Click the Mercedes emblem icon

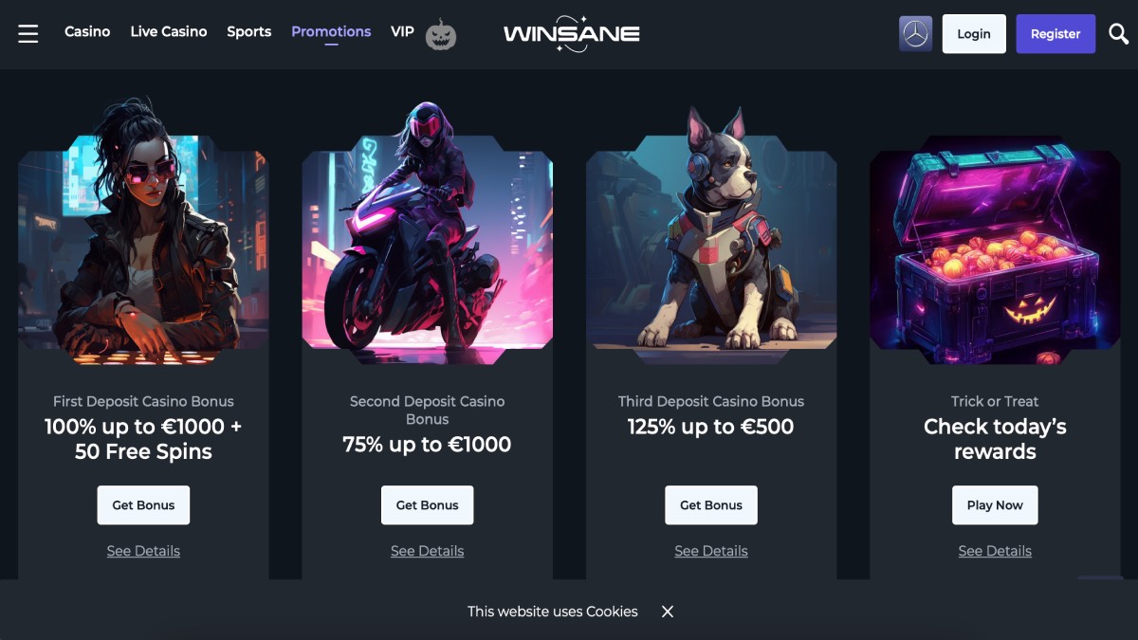[x=915, y=34]
